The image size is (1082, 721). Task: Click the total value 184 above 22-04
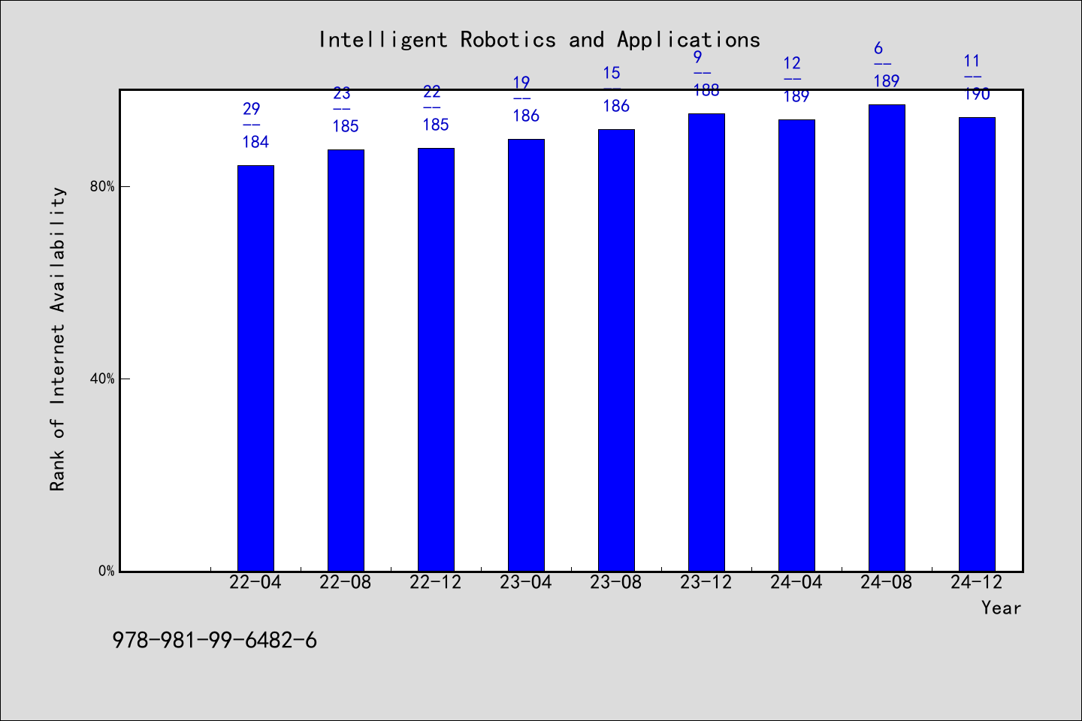click(x=255, y=142)
